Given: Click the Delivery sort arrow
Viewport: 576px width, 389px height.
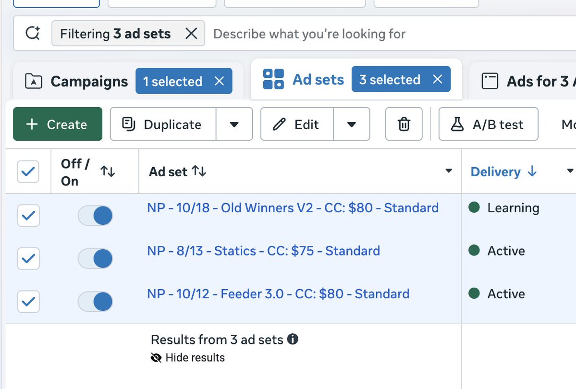Looking at the screenshot, I should 532,171.
